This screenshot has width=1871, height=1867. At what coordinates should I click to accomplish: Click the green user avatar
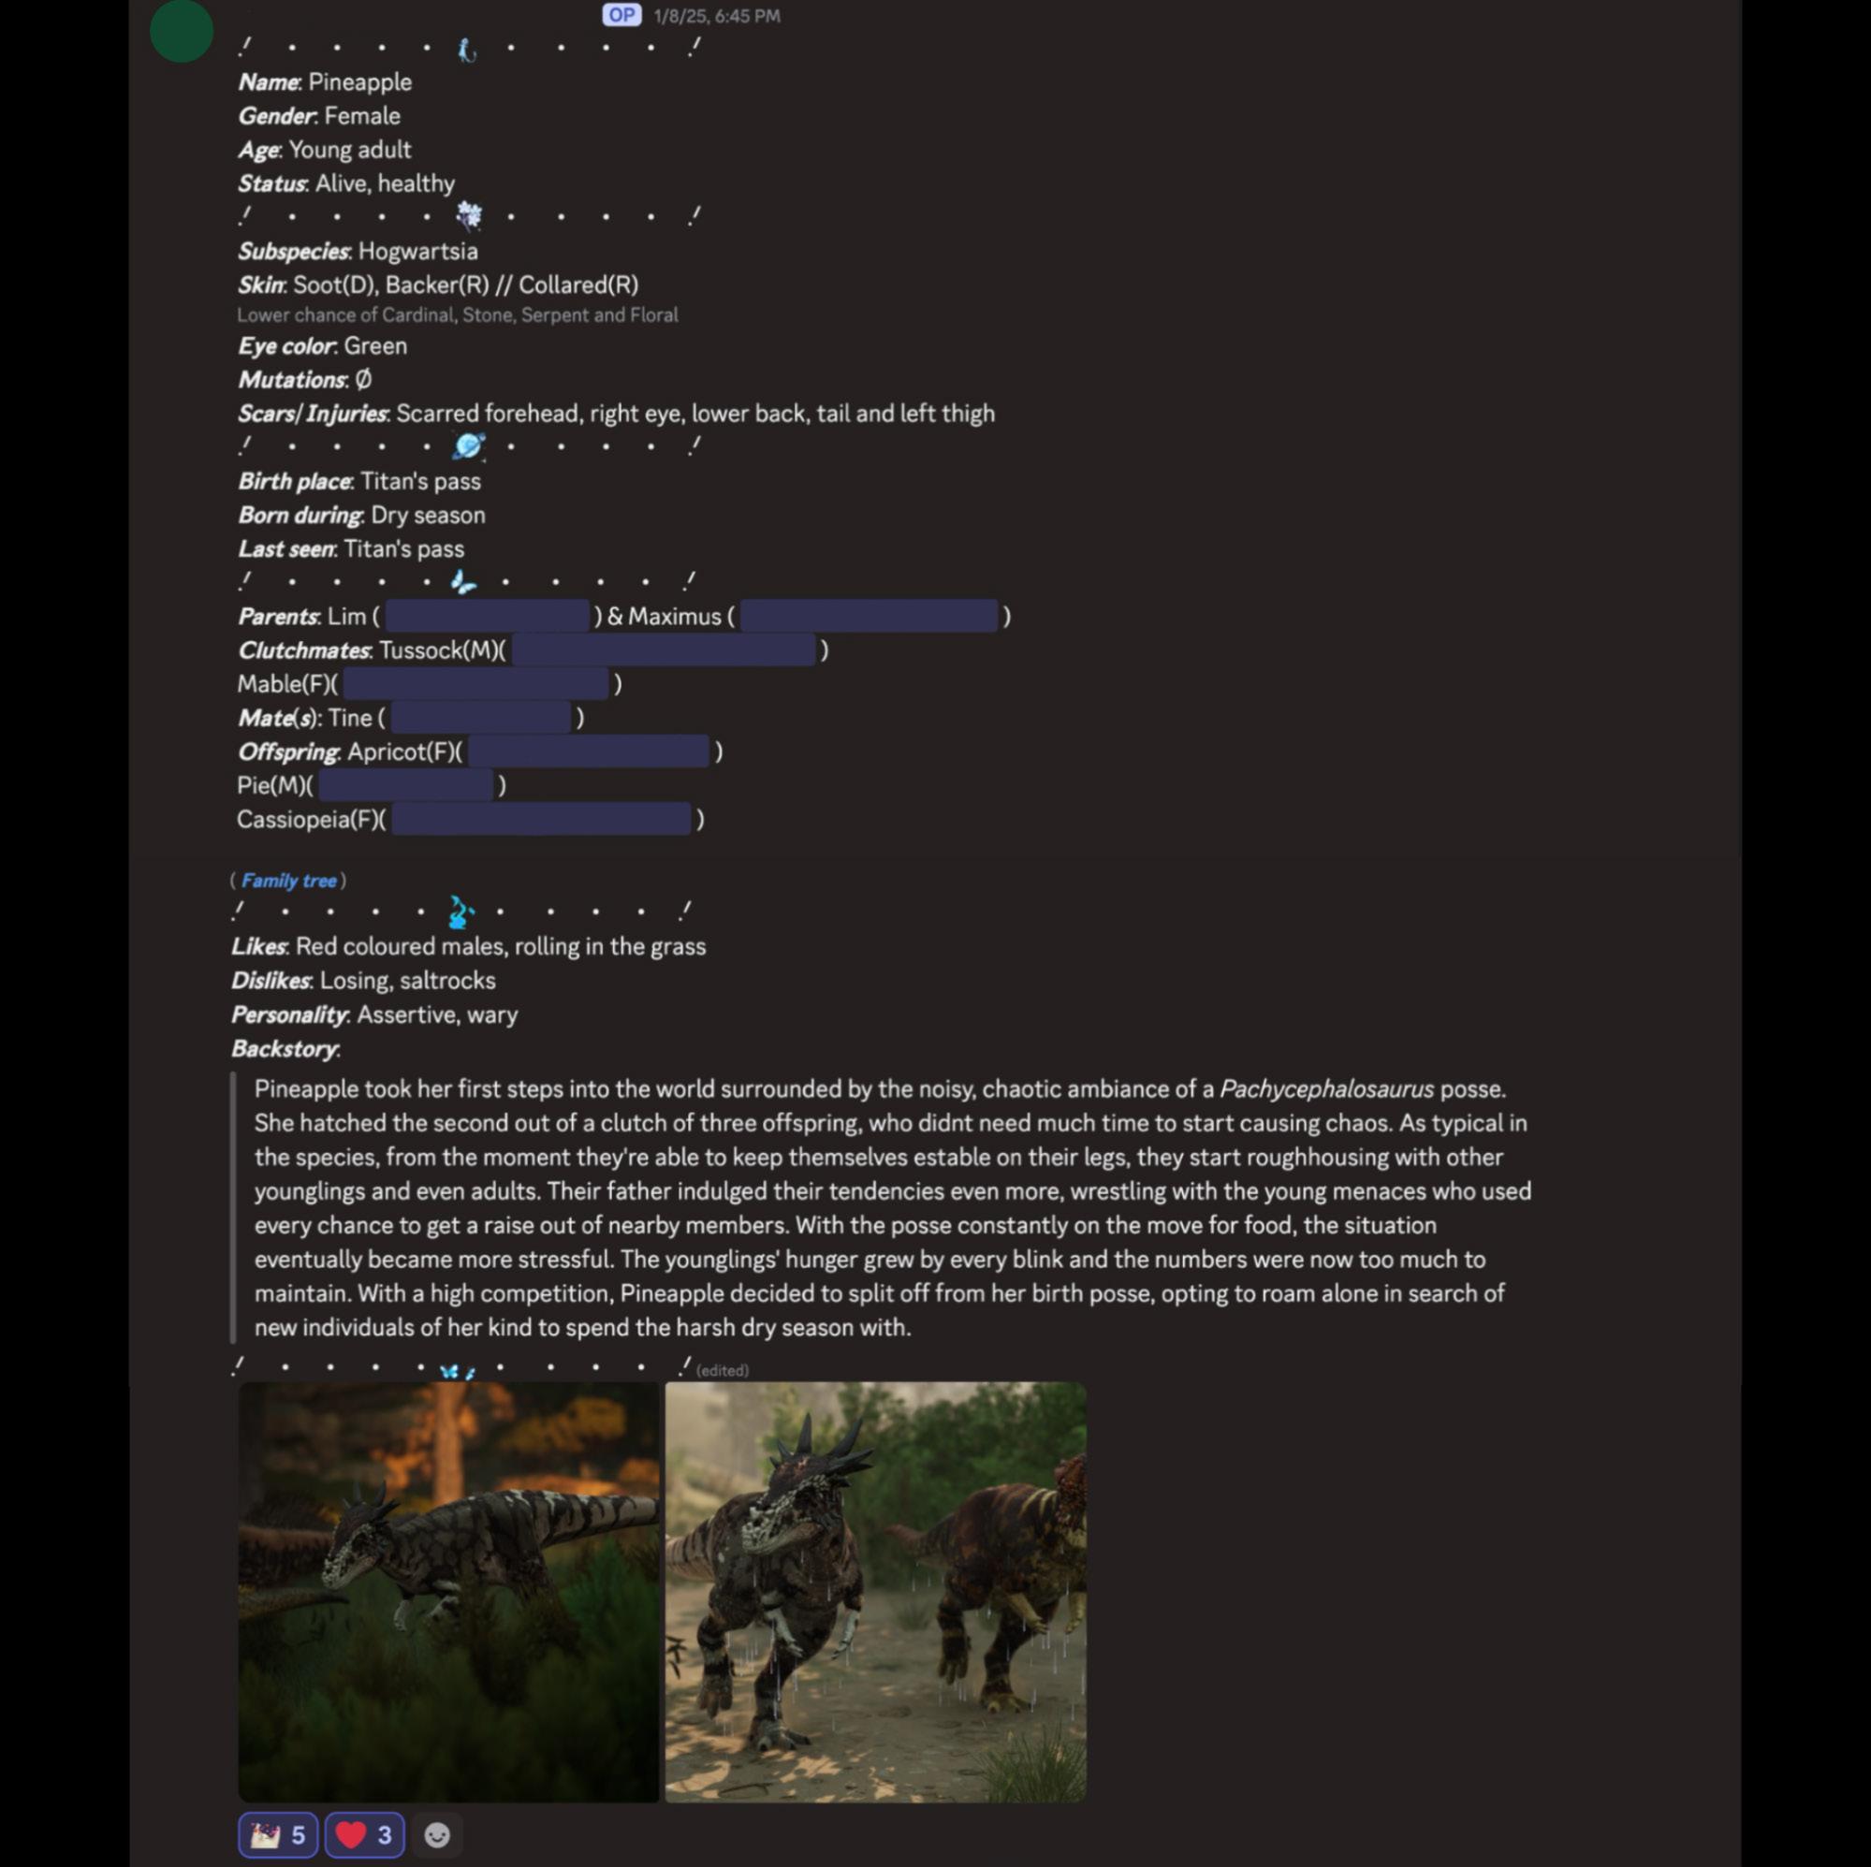coord(181,31)
